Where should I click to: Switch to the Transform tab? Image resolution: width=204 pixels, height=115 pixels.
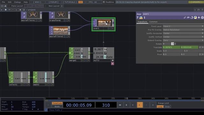tap(142, 22)
